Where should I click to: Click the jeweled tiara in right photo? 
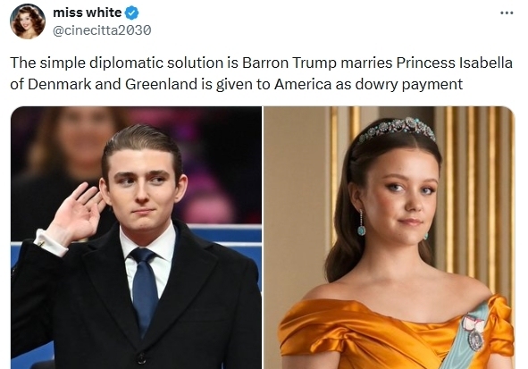coord(398,130)
